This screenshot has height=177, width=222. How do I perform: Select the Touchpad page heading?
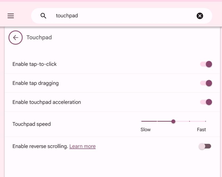click(39, 37)
